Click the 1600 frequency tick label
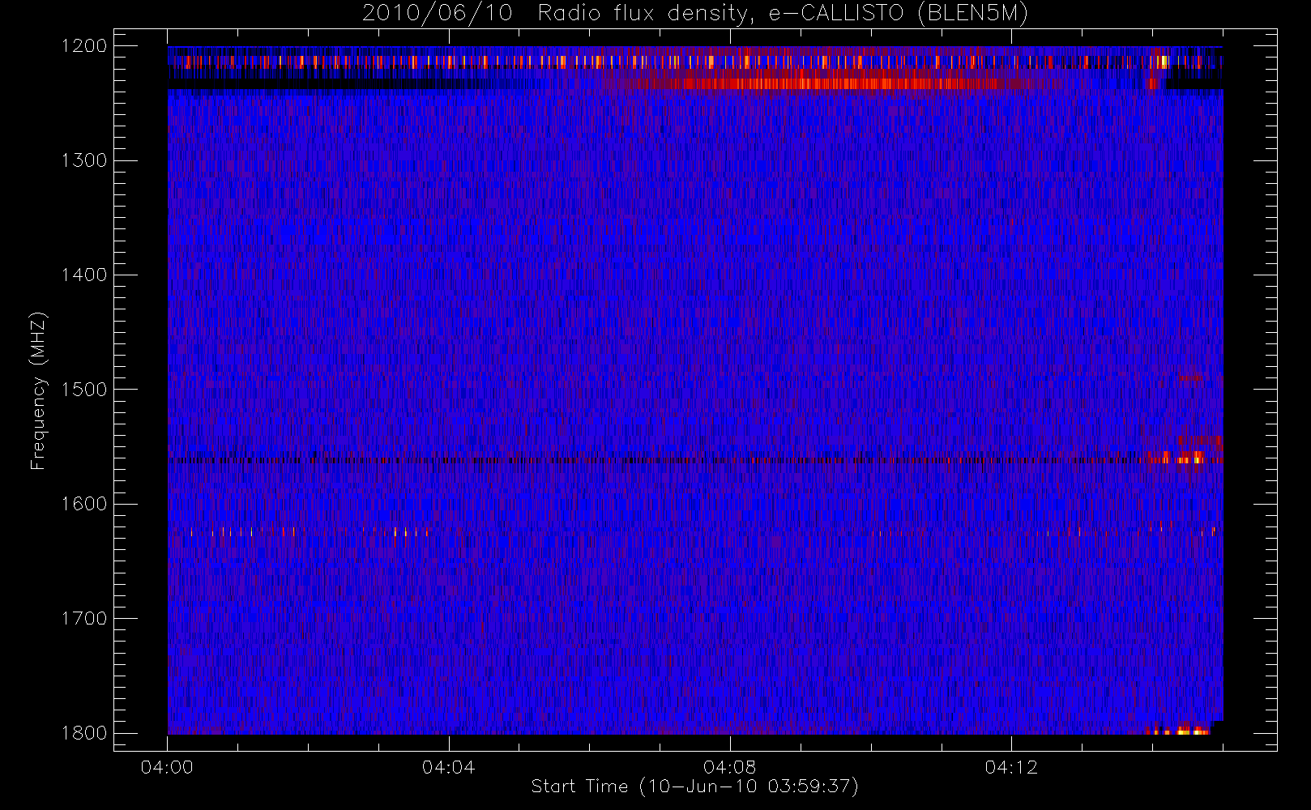The width and height of the screenshot is (1311, 810). click(84, 504)
